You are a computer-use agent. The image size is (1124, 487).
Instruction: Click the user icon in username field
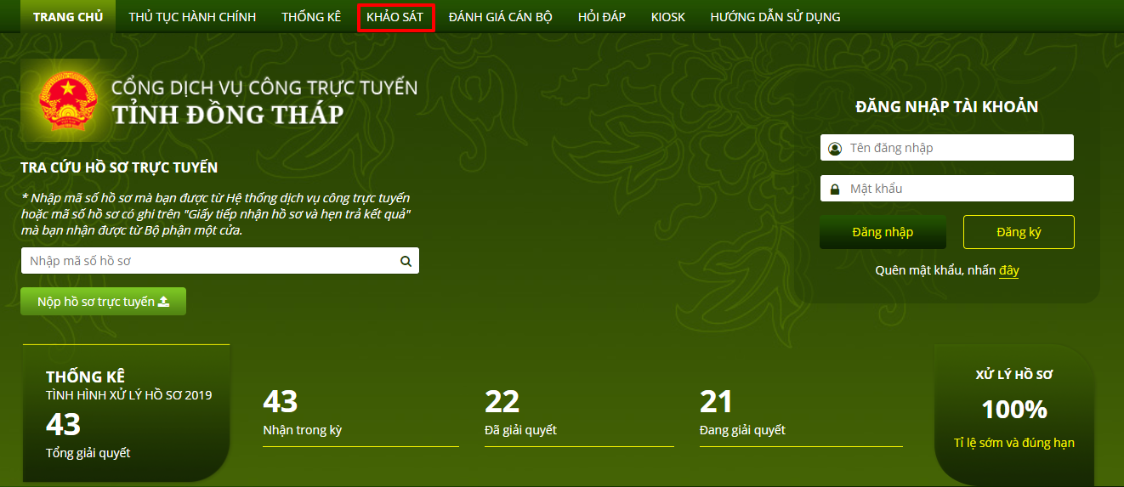[x=834, y=149]
